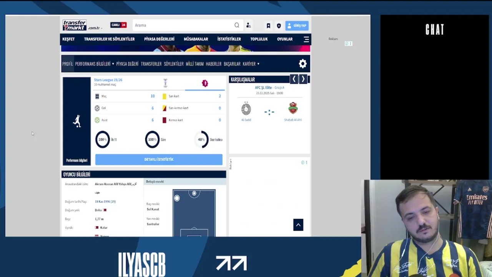Select the maroon Stars League emblem
Image resolution: width=492 pixels, height=277 pixels.
pos(205,83)
